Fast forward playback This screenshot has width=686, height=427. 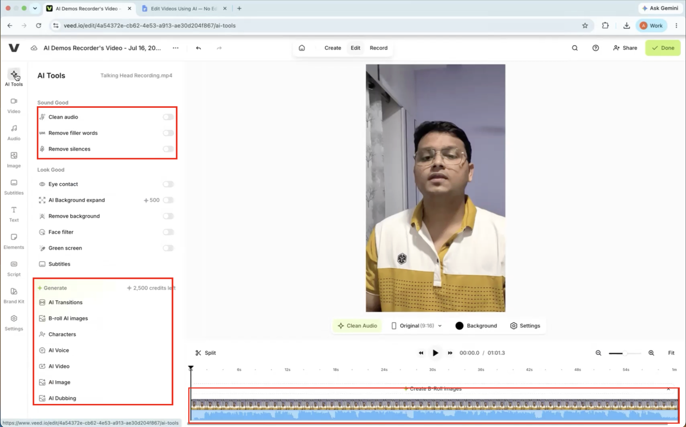450,353
